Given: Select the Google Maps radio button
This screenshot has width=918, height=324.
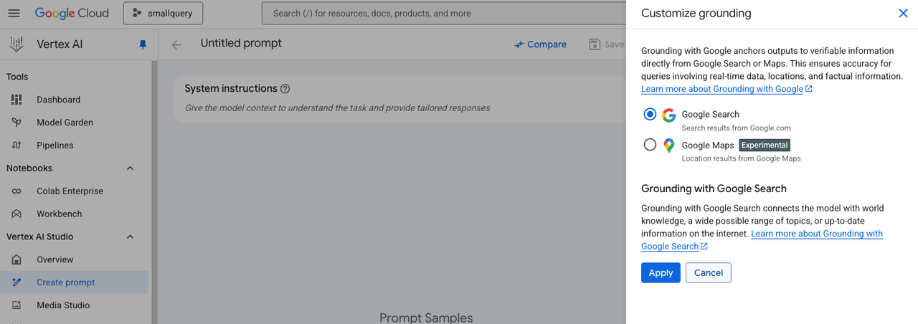Looking at the screenshot, I should click(650, 145).
